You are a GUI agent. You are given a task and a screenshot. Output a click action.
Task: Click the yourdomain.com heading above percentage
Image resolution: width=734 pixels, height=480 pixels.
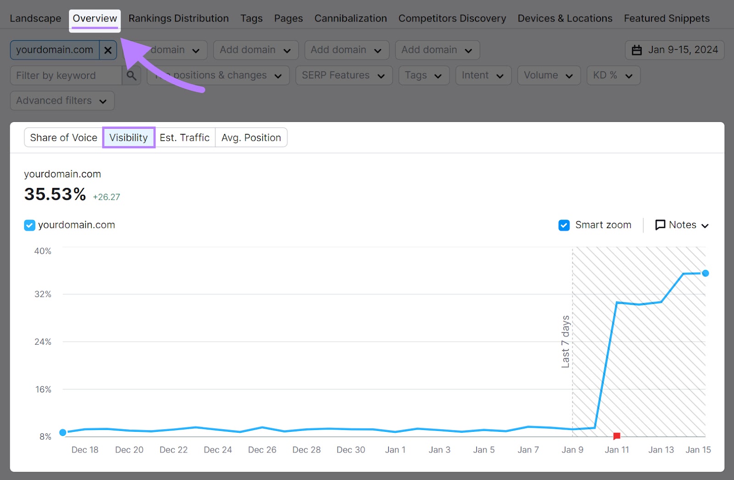coord(62,174)
